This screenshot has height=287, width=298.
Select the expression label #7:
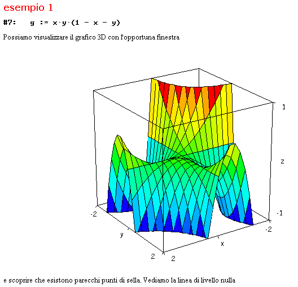pyautogui.click(x=10, y=23)
